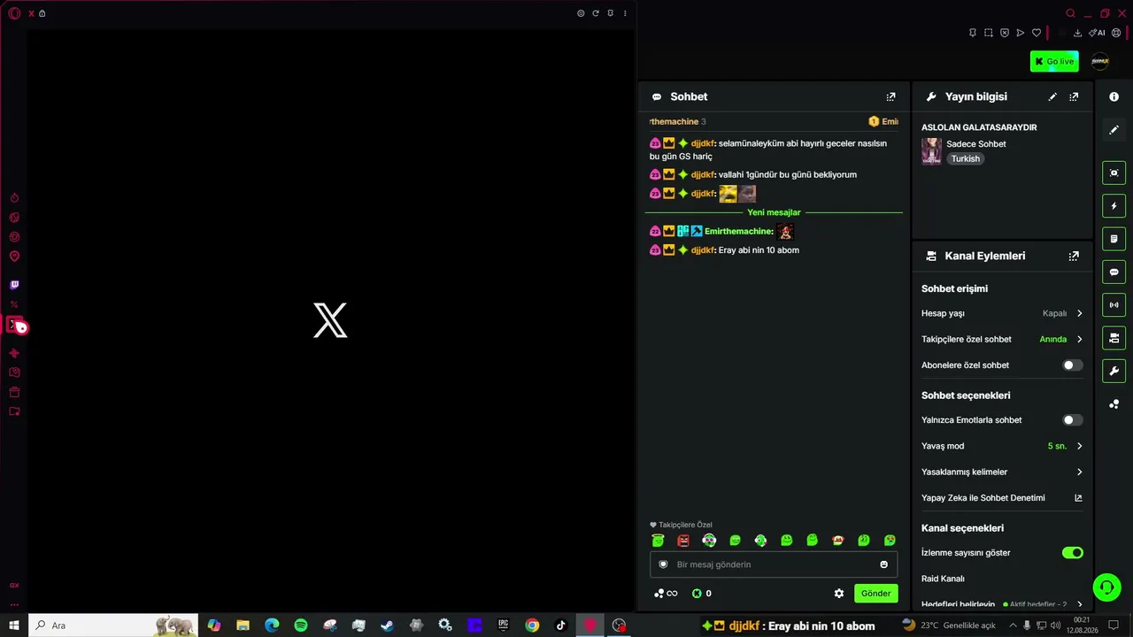Open the chat bubble right rail icon
Screen dimensions: 1133x637
[x=1114, y=272]
